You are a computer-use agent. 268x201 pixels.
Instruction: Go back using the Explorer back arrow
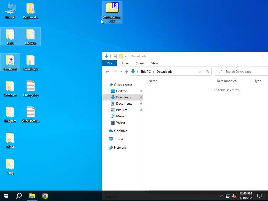[x=107, y=72]
